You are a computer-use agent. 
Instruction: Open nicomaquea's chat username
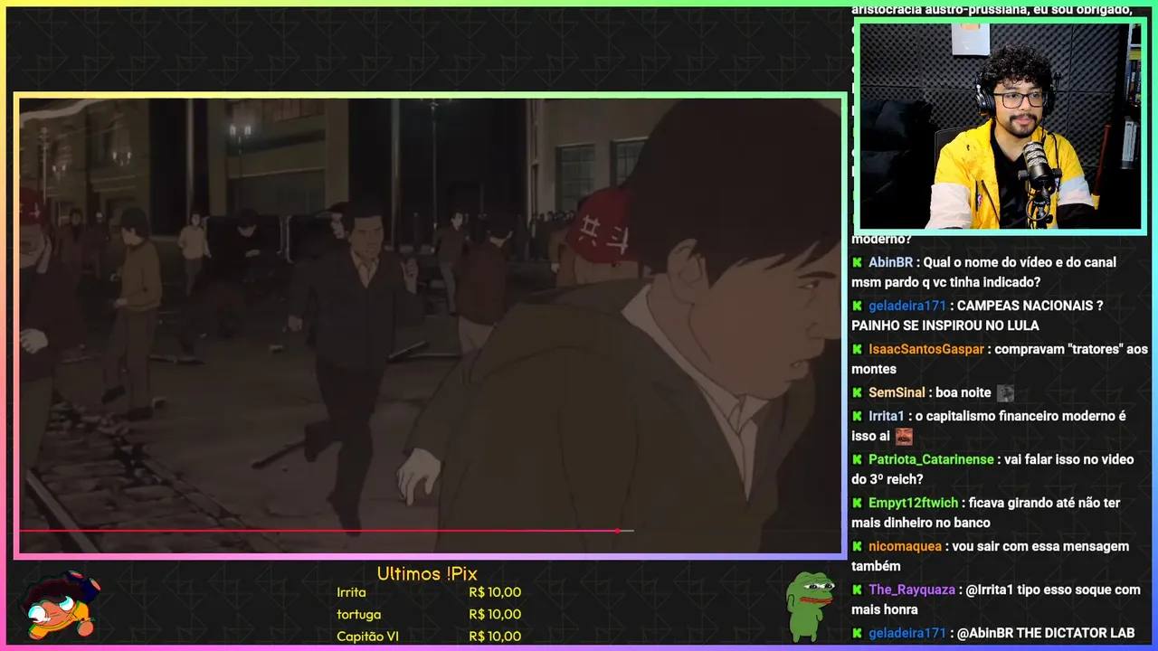click(906, 546)
